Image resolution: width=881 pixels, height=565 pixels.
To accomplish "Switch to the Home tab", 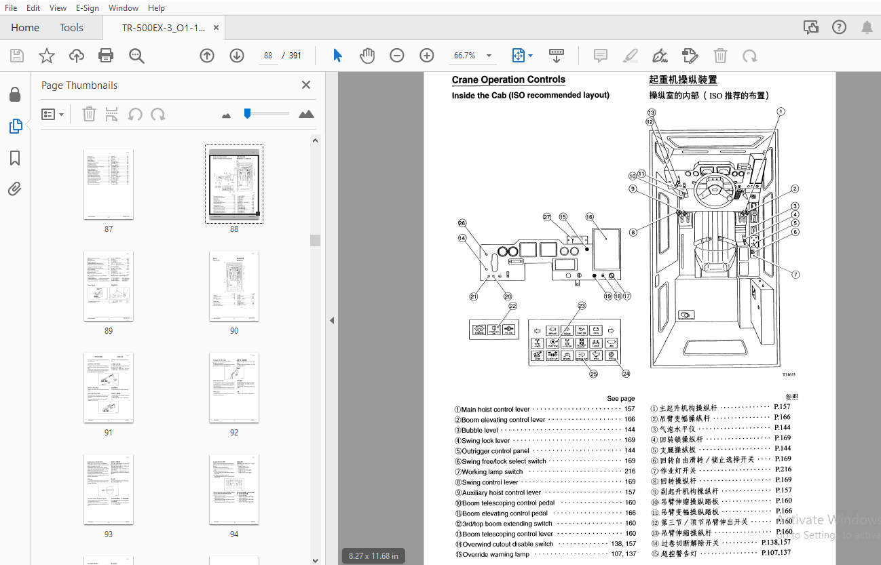I will [x=25, y=28].
